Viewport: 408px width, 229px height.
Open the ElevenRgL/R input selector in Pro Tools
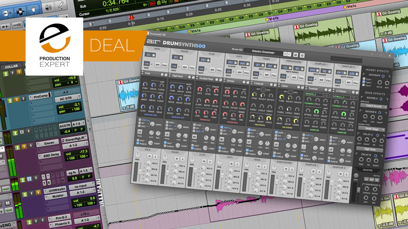click(74, 140)
